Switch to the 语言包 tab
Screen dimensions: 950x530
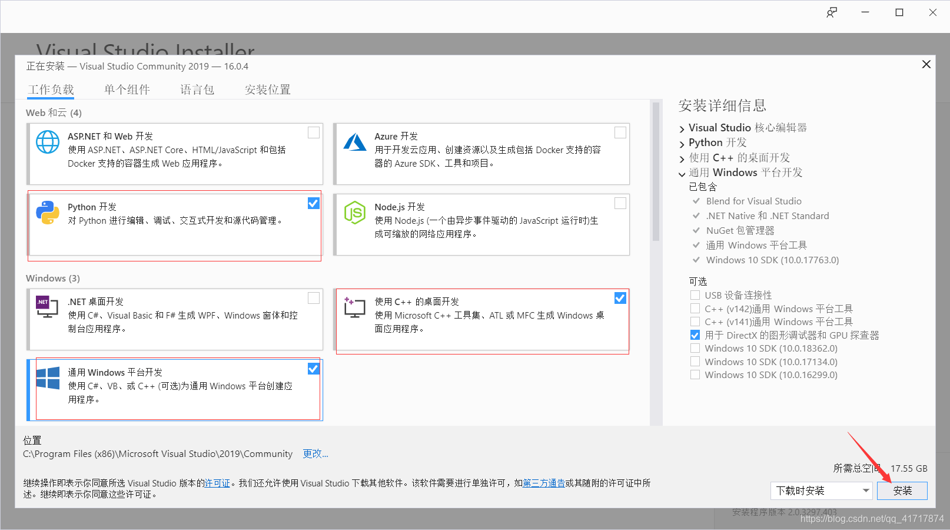[x=197, y=90]
